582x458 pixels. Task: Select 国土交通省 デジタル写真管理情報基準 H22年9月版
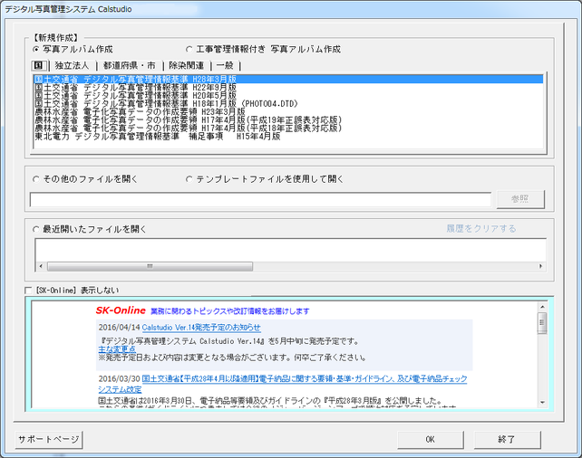[288, 87]
